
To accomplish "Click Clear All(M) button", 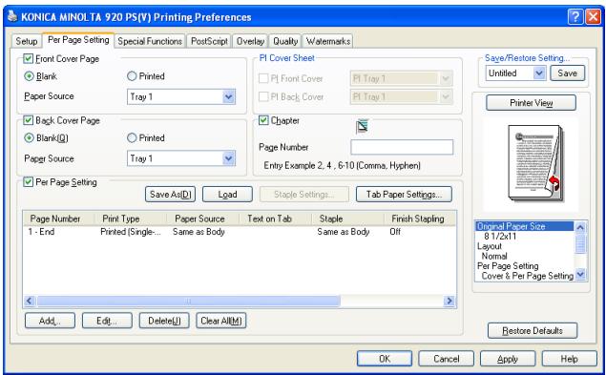I will coord(221,321).
